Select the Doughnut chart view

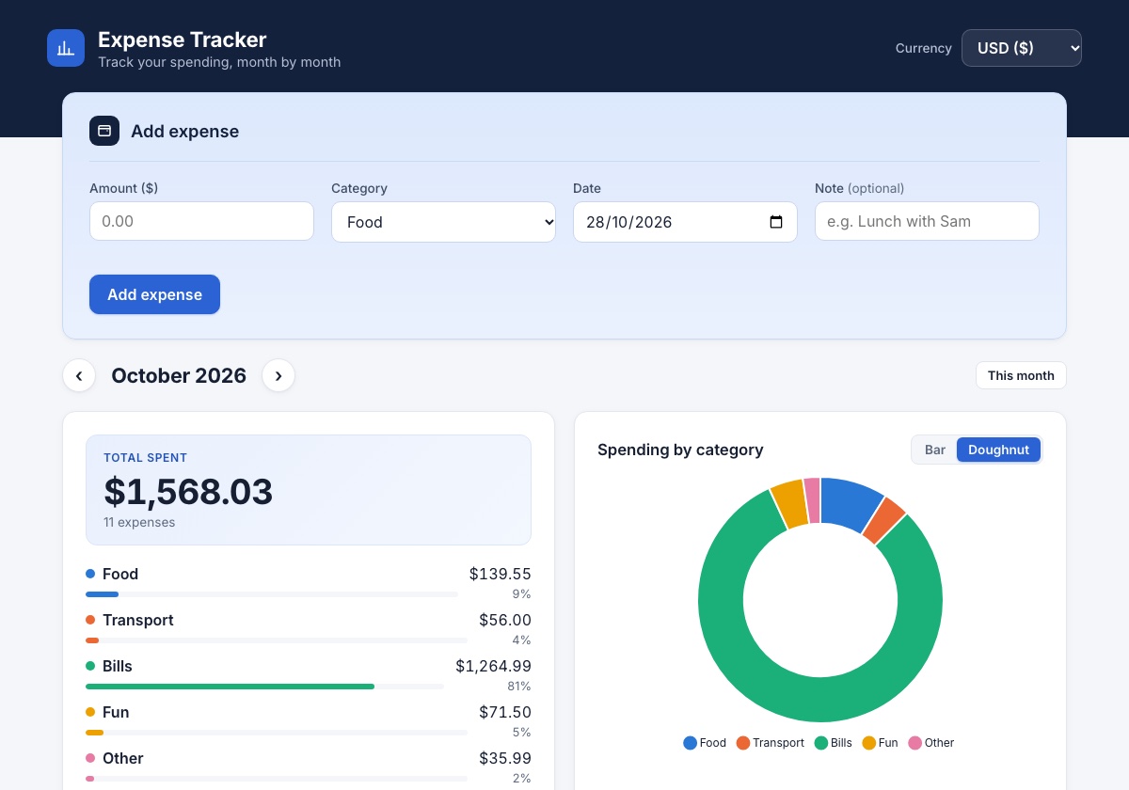(x=998, y=450)
